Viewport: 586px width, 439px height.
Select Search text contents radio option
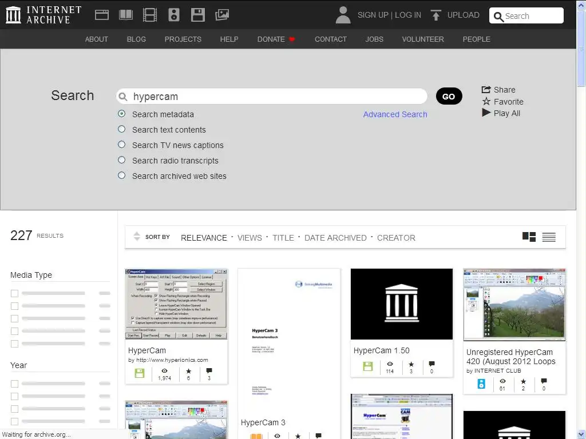tap(121, 129)
